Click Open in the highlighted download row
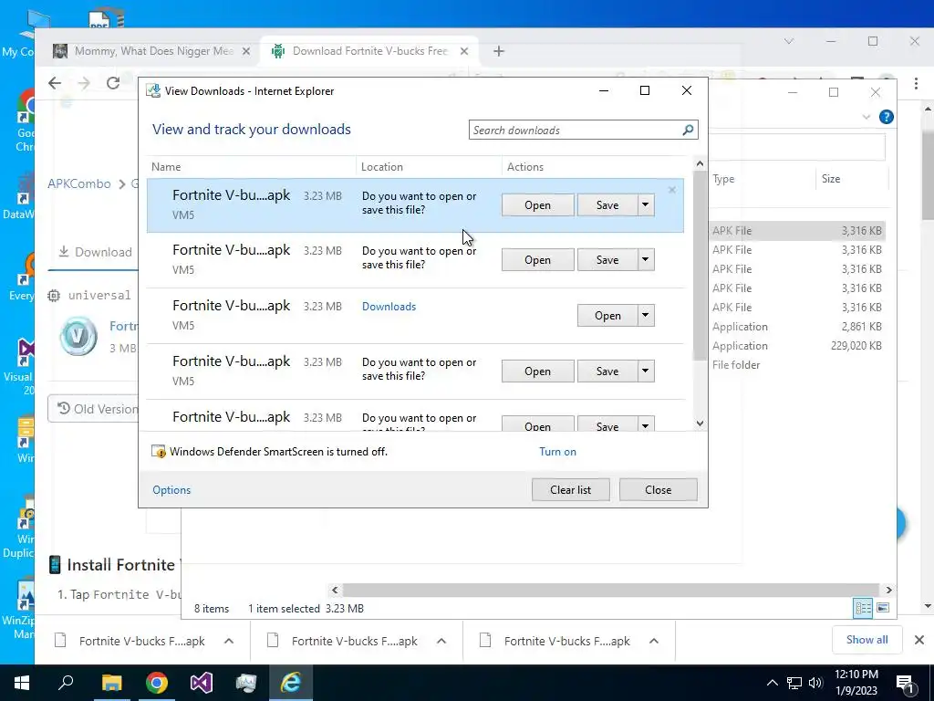 [537, 204]
